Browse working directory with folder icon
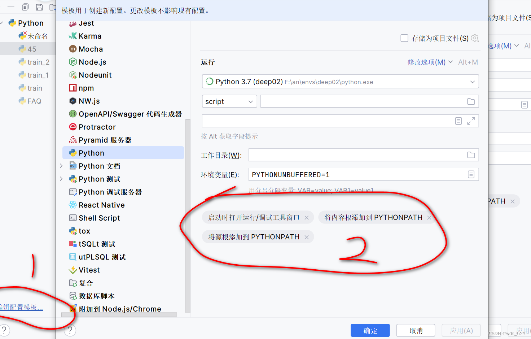The width and height of the screenshot is (531, 339). [x=471, y=155]
